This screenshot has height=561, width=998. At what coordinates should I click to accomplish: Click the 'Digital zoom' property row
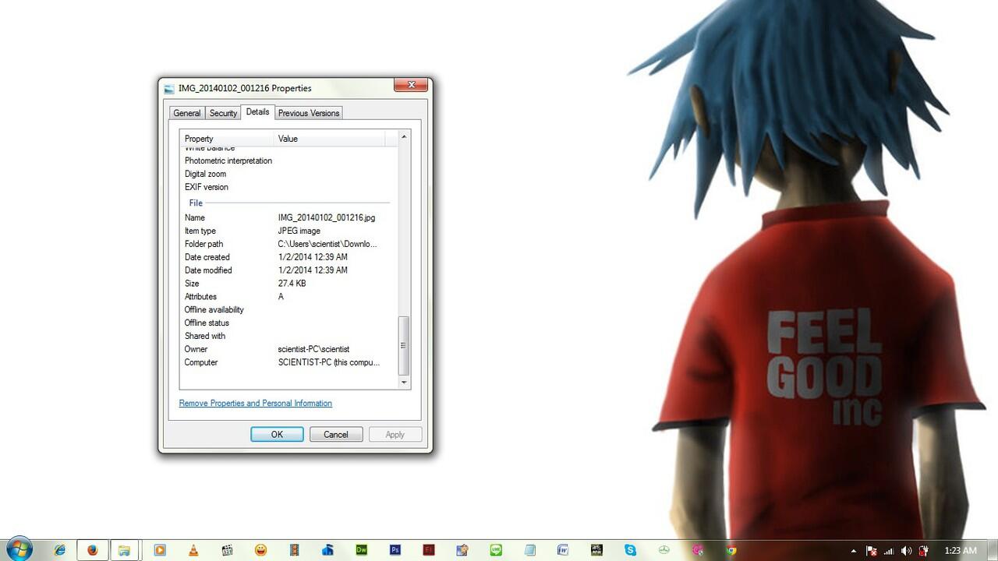tap(287, 174)
